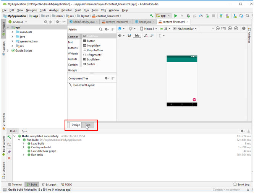
Task: Toggle the 1: Project side panel
Action: 3,29
